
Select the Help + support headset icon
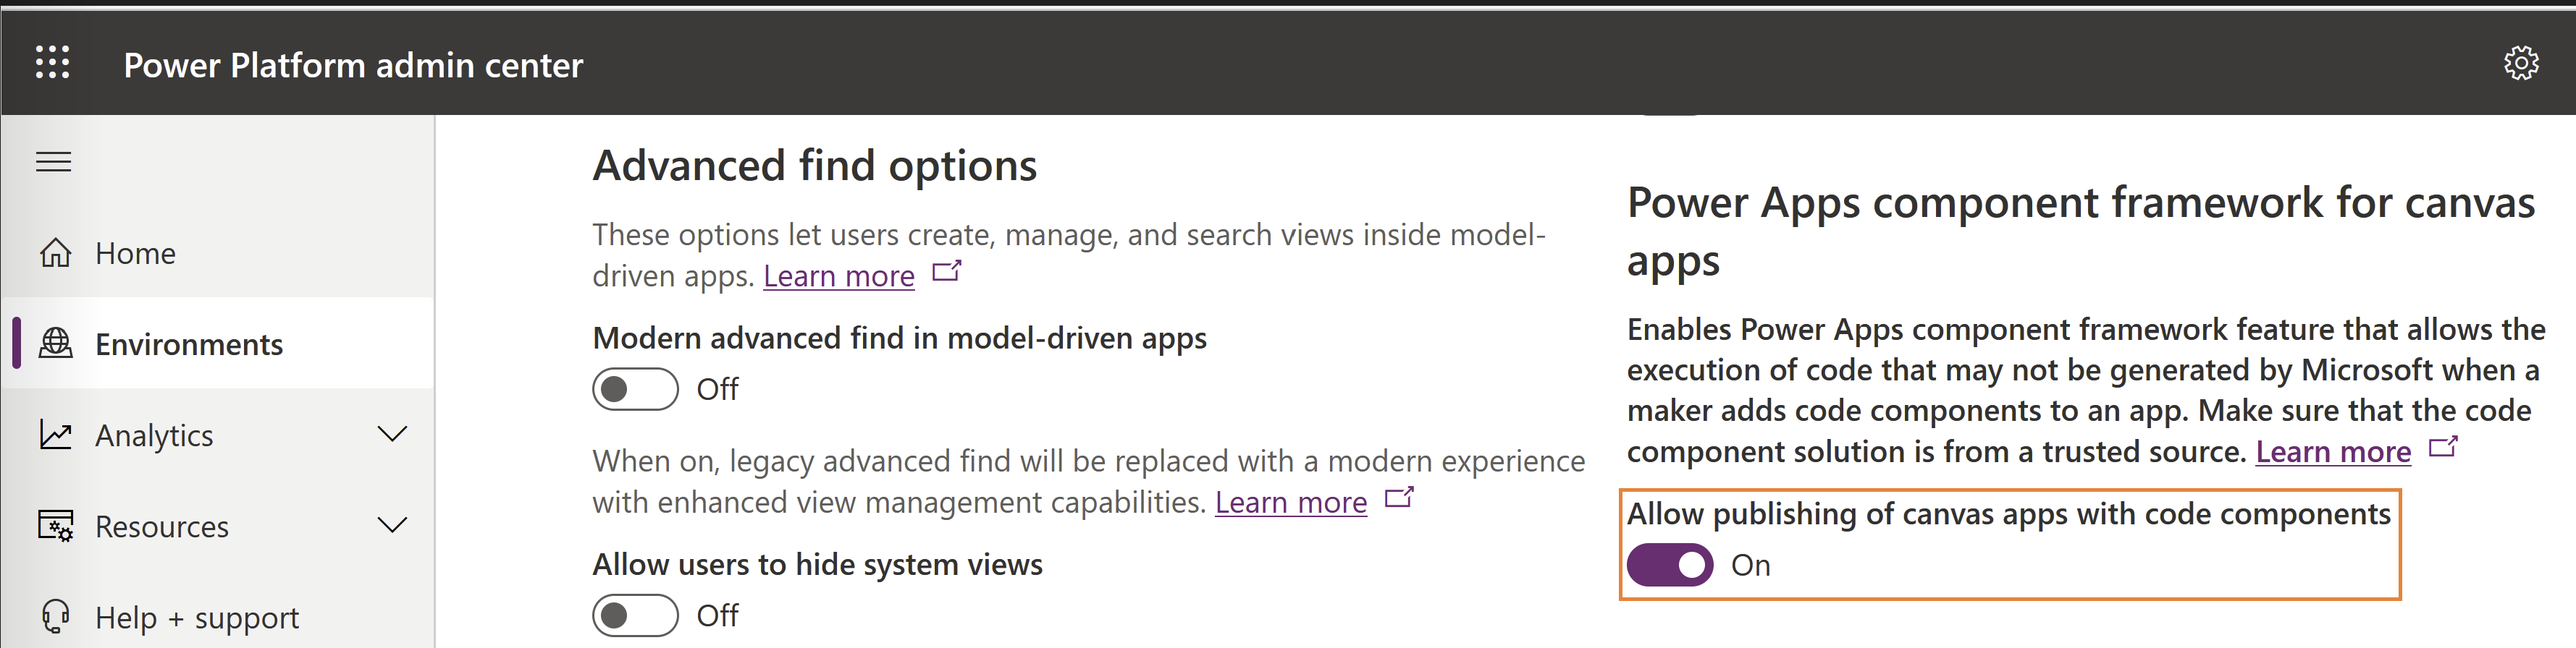tap(55, 616)
